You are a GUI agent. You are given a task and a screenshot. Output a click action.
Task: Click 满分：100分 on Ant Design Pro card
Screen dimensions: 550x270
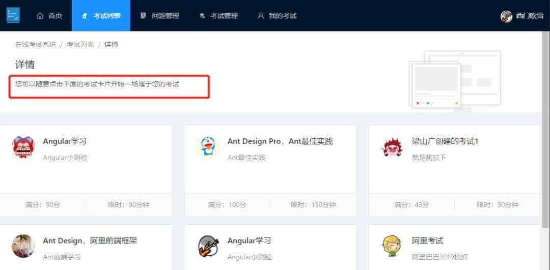pyautogui.click(x=227, y=204)
